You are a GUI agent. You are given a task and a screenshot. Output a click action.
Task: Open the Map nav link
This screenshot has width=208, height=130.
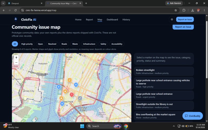(x=100, y=20)
